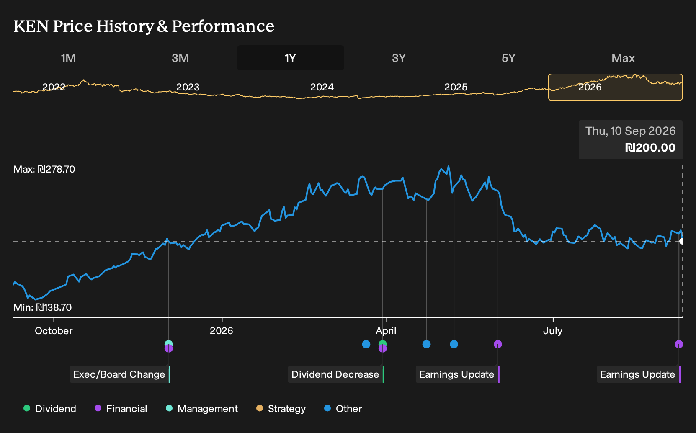Select second blue Other marker after April
The image size is (696, 433).
coord(454,344)
